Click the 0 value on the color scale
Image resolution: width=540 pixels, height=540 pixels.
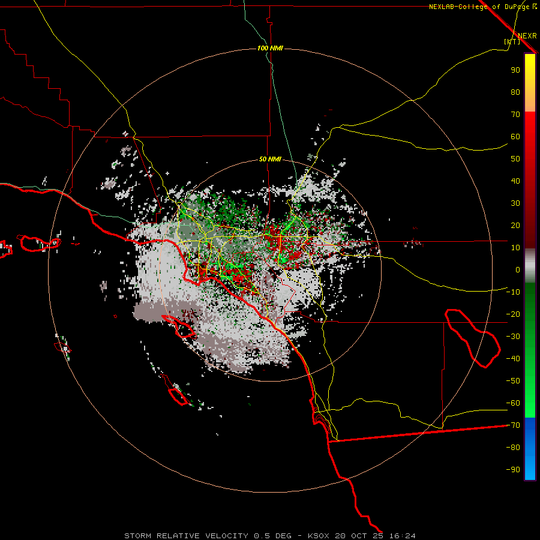point(518,269)
